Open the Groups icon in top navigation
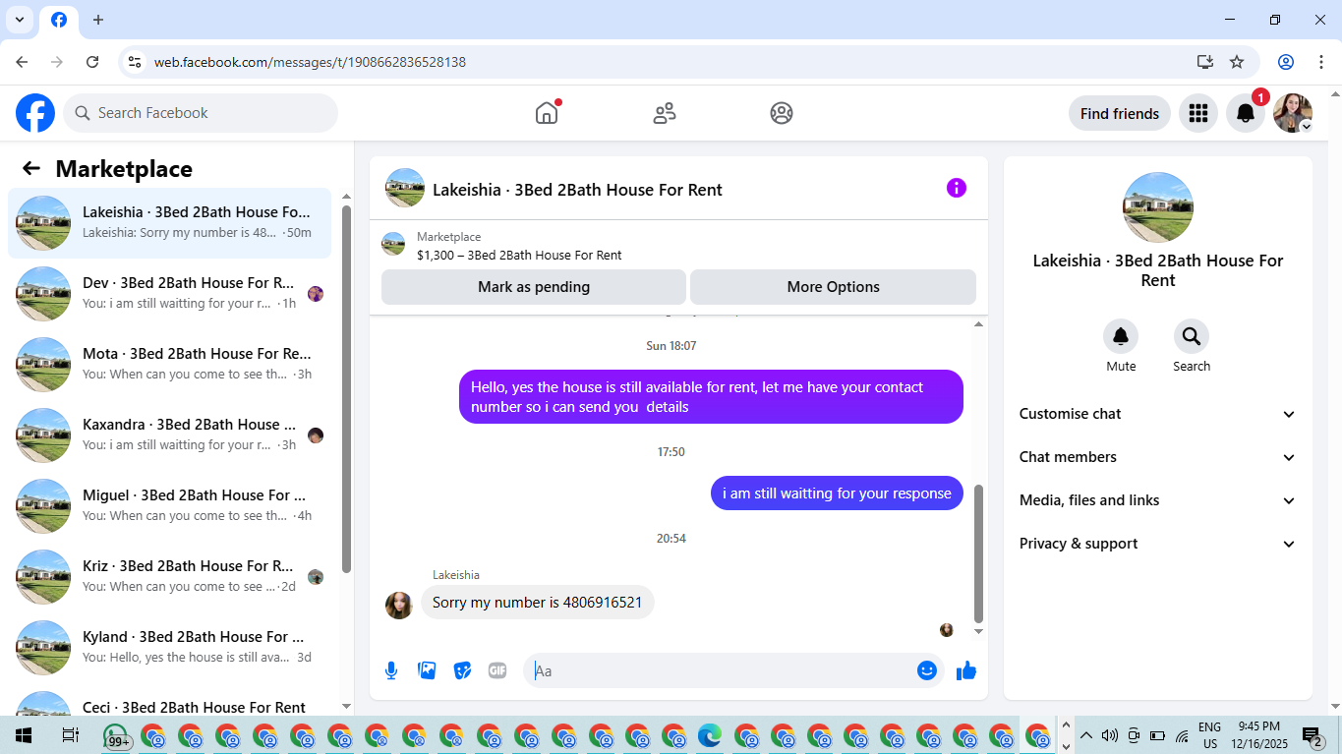The height and width of the screenshot is (754, 1342). (x=782, y=113)
